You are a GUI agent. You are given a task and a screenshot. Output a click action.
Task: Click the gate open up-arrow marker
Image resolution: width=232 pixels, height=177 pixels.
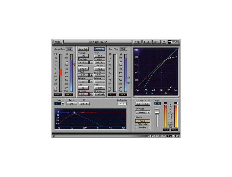pos(129,78)
